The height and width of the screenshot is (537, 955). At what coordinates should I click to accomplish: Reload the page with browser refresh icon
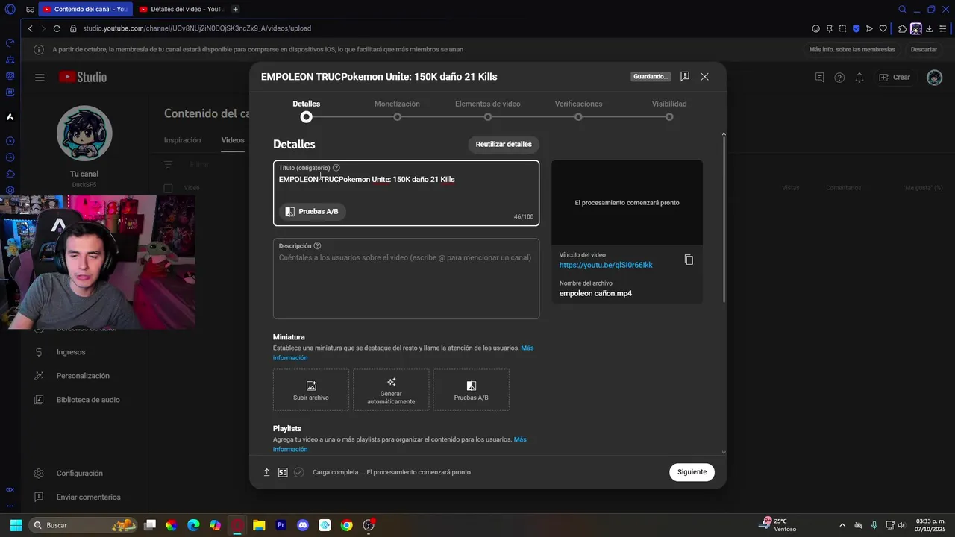pyautogui.click(x=57, y=28)
